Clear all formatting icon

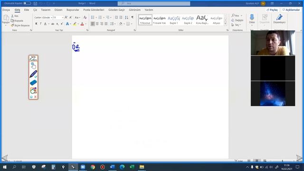(85, 18)
